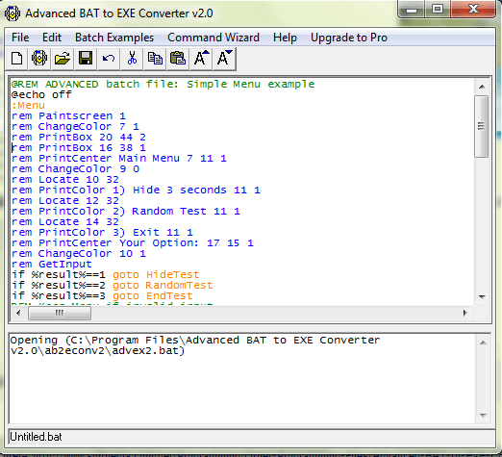This screenshot has height=457, width=502.
Task: Click the 'rem PrintBox 20 44 2' line
Action: point(79,138)
